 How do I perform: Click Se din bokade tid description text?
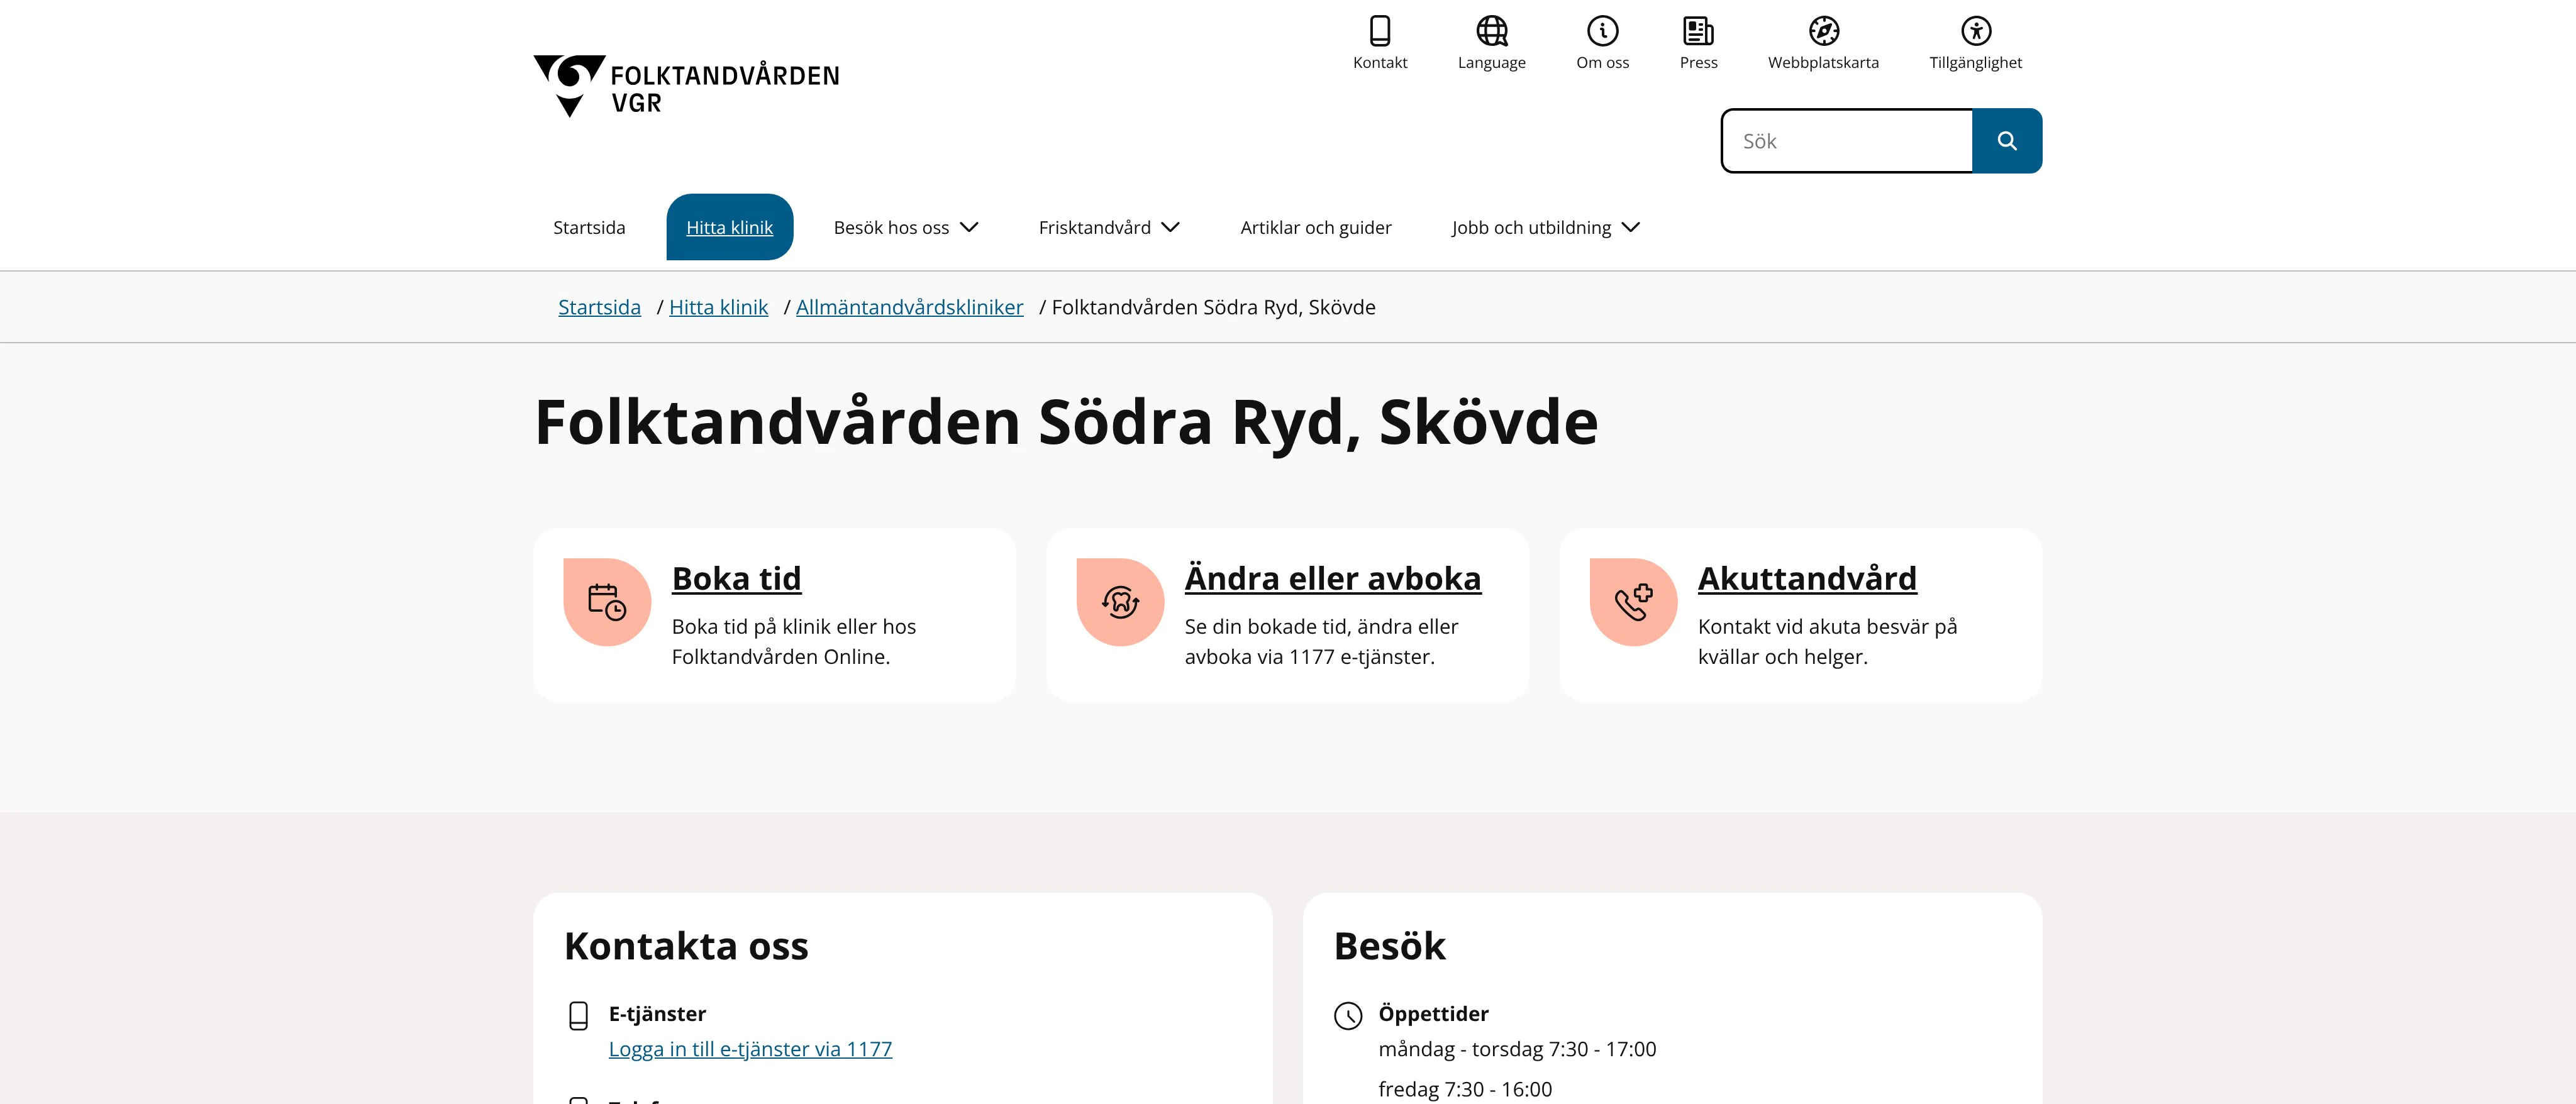1321,642
